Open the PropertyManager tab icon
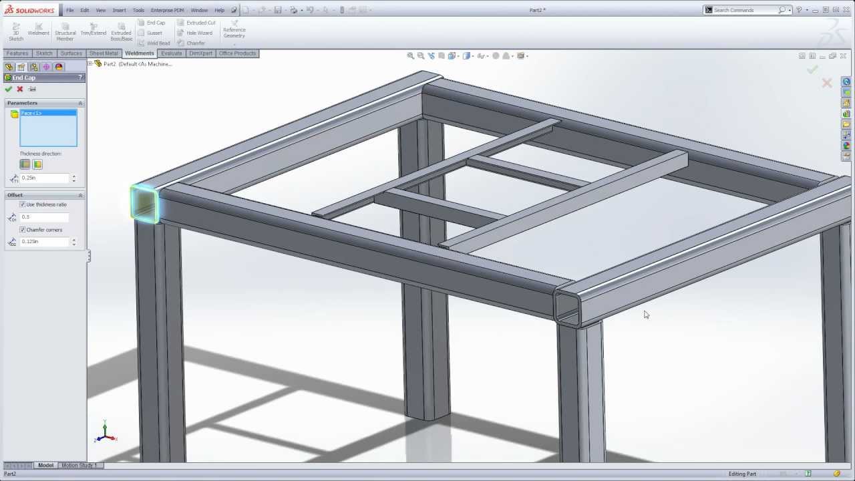 (21, 67)
